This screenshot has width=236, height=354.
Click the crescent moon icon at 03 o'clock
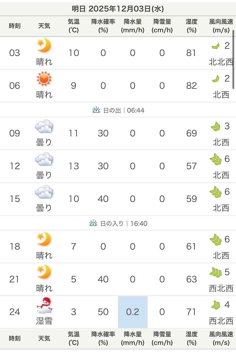(44, 45)
